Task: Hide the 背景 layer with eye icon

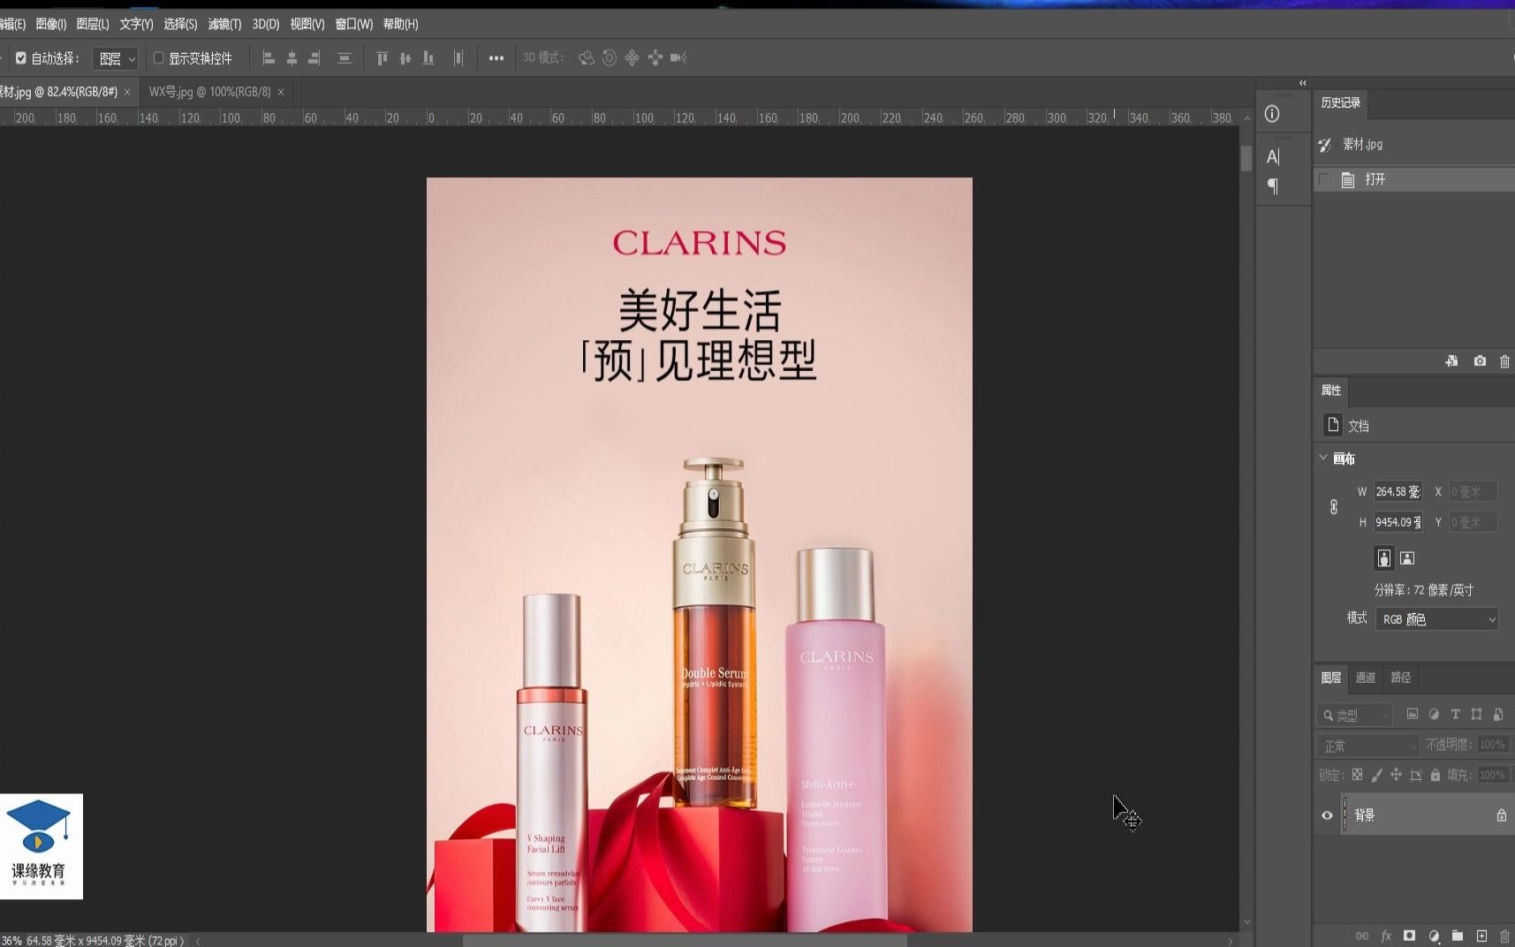Action: [x=1327, y=815]
